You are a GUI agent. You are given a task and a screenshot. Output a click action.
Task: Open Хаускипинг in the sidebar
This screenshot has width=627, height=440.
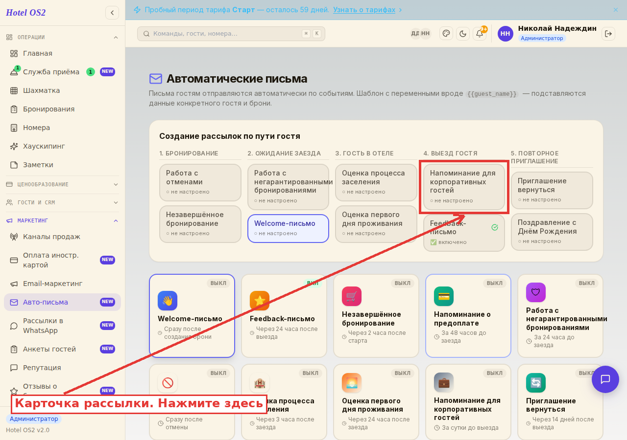point(62,146)
